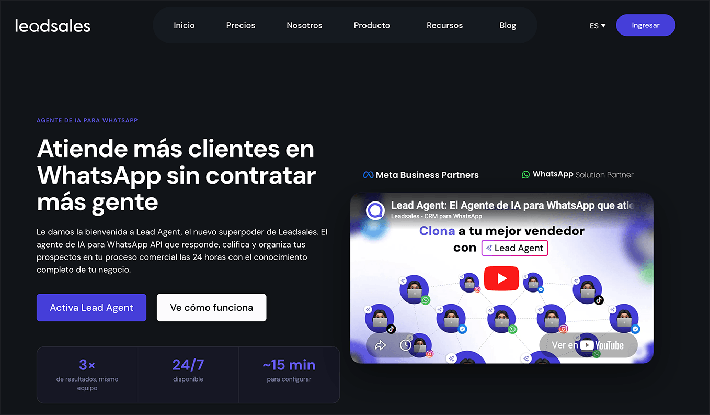
Task: Play the YouTube video
Action: point(501,278)
